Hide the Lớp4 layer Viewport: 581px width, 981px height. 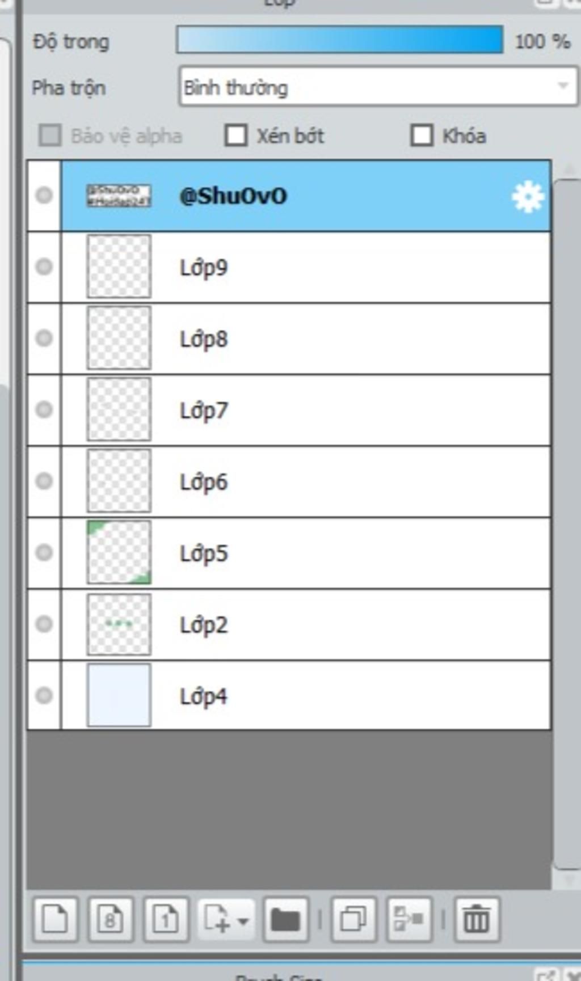tap(44, 695)
